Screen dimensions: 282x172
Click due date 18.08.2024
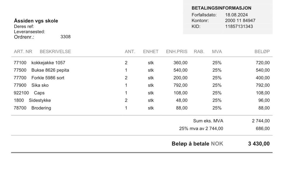[x=236, y=15]
